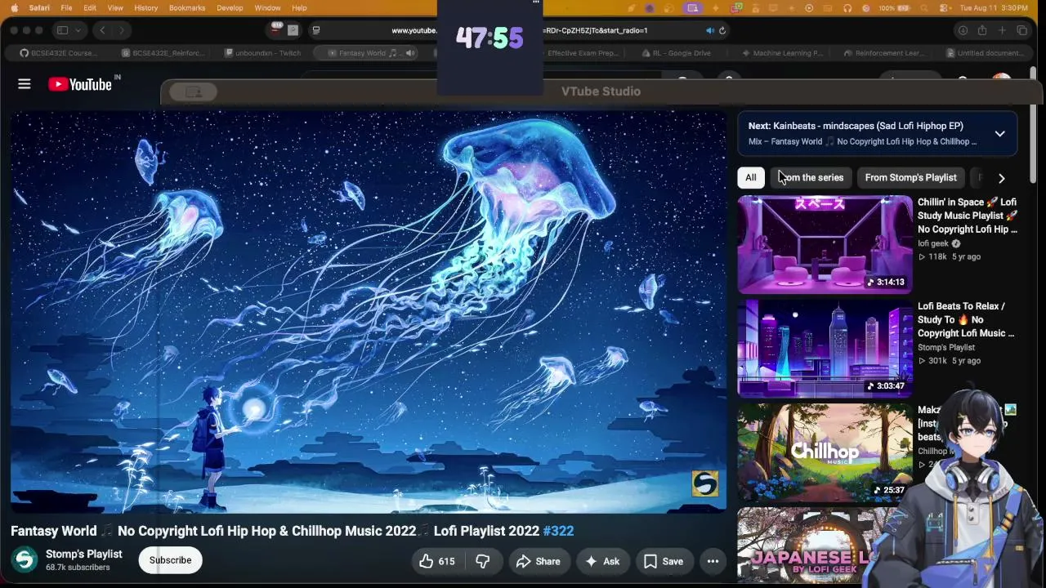This screenshot has height=588, width=1046.
Task: Open Chillin' in Space video thumbnail
Action: (825, 243)
